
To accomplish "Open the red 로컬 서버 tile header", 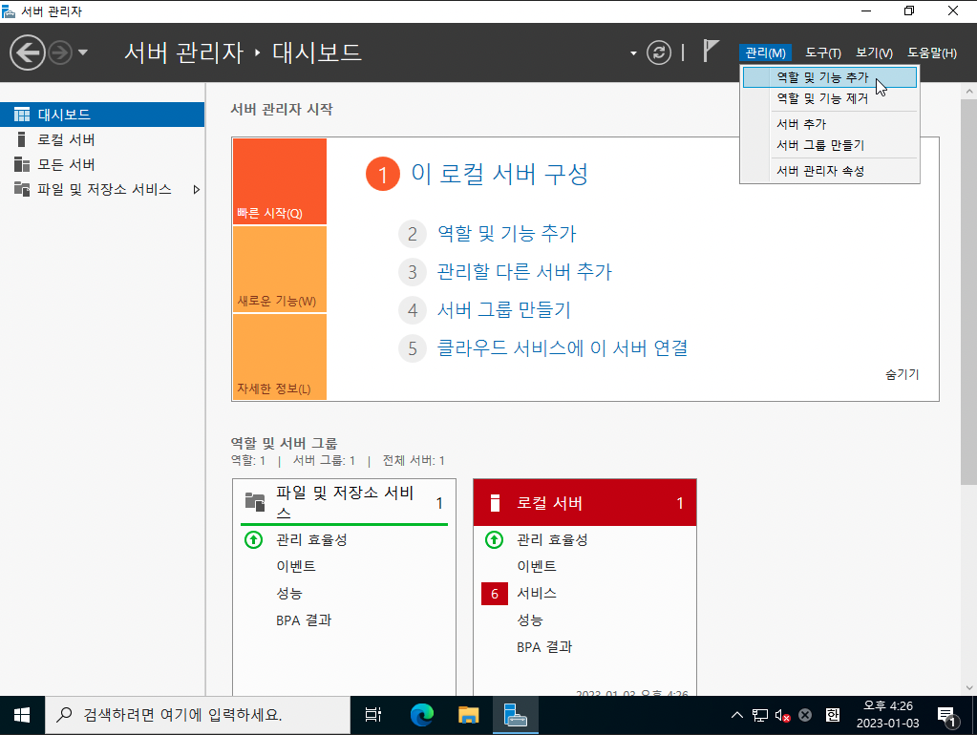I will coord(584,503).
